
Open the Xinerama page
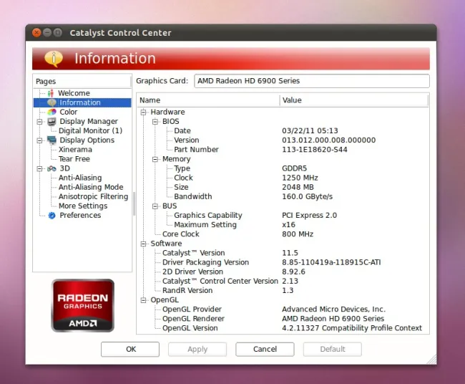pyautogui.click(x=75, y=150)
